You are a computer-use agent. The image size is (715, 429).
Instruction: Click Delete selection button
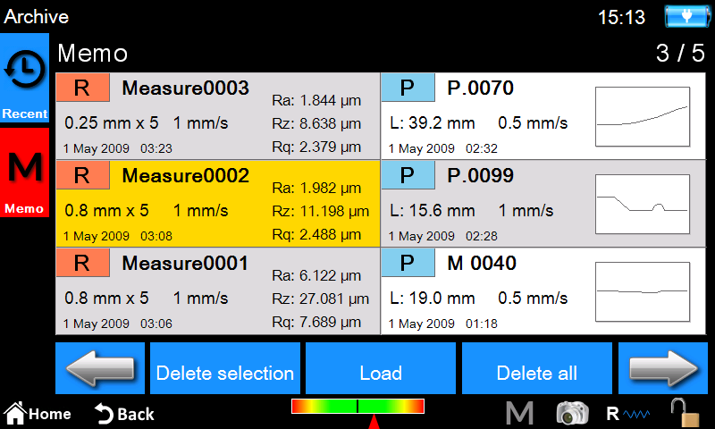[225, 368]
